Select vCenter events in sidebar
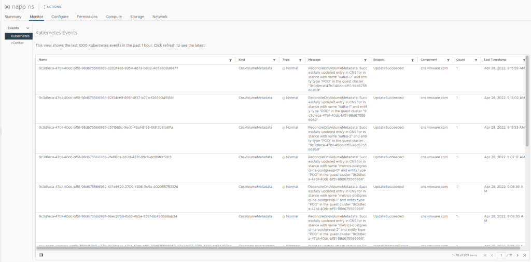The image size is (531, 262). click(x=17, y=43)
